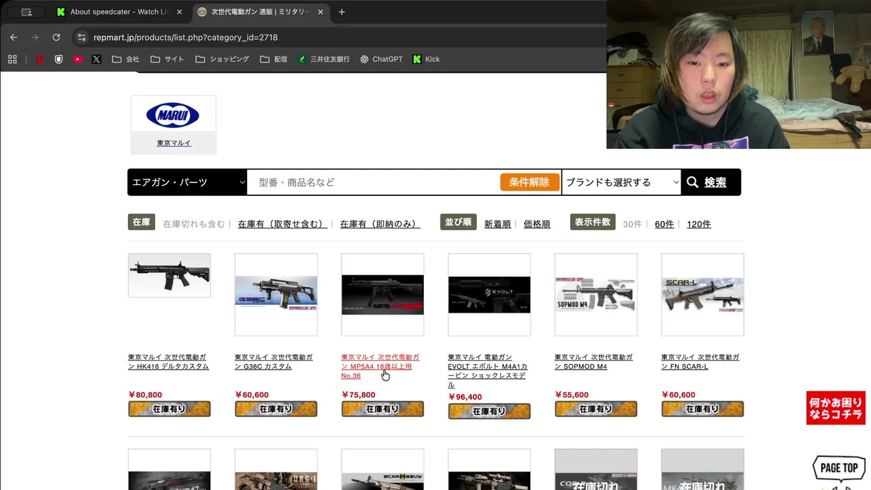Open the G36C カスタム title link

(x=274, y=361)
